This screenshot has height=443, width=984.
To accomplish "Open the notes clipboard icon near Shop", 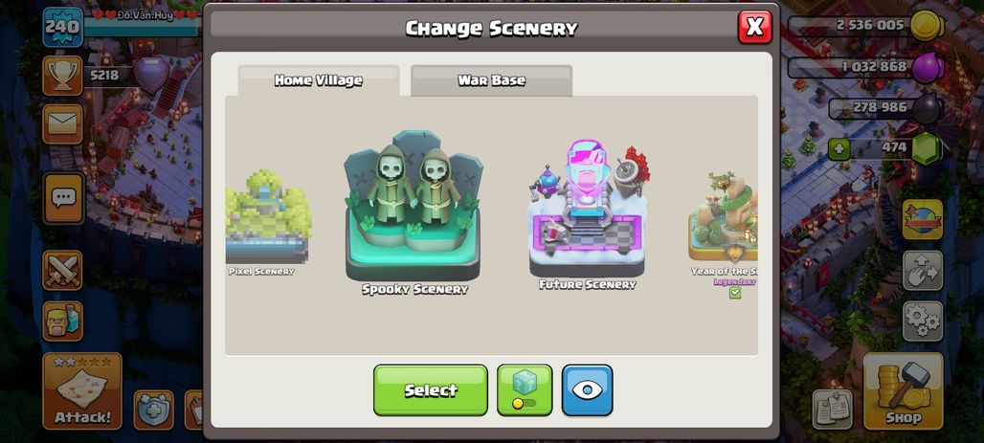I will pyautogui.click(x=832, y=410).
